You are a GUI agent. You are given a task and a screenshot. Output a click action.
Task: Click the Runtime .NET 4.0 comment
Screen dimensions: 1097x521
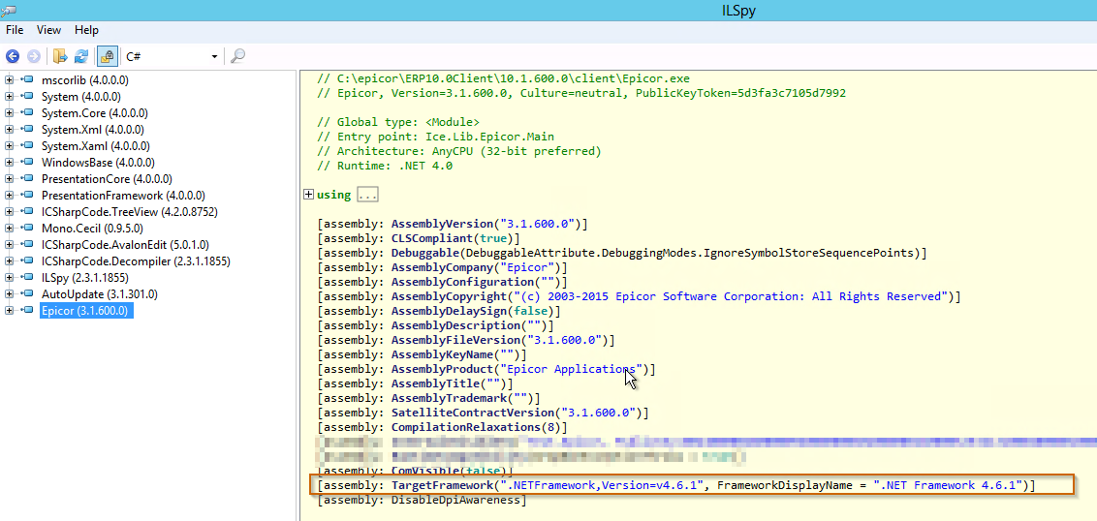coord(384,166)
